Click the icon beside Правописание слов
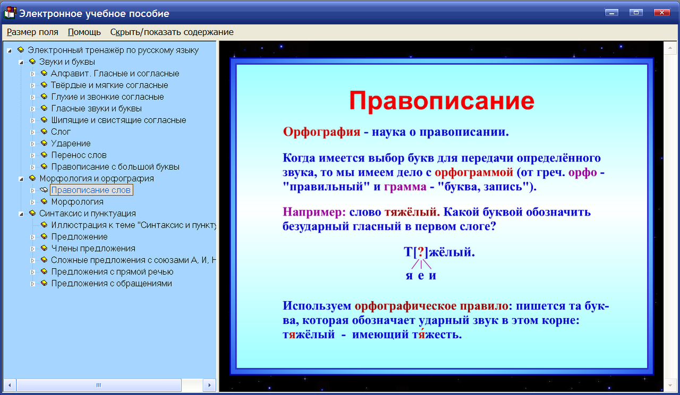 tap(45, 190)
